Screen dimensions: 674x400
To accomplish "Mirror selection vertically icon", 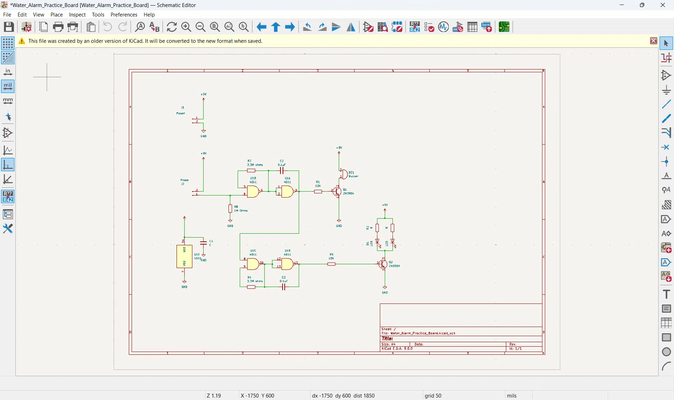I will coord(337,27).
